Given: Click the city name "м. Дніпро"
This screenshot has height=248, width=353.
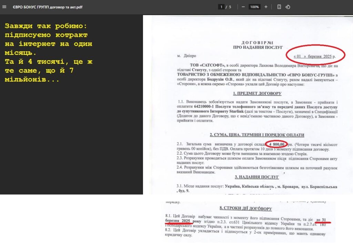Looking at the screenshot, I should click(x=186, y=56).
